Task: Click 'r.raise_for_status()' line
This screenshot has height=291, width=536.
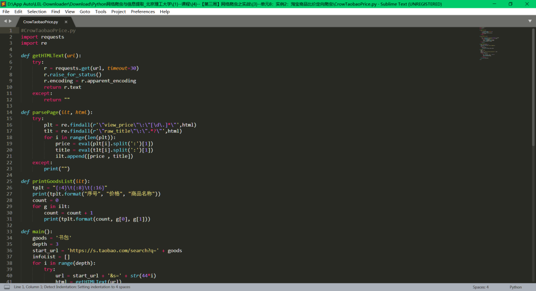Action: coord(72,74)
